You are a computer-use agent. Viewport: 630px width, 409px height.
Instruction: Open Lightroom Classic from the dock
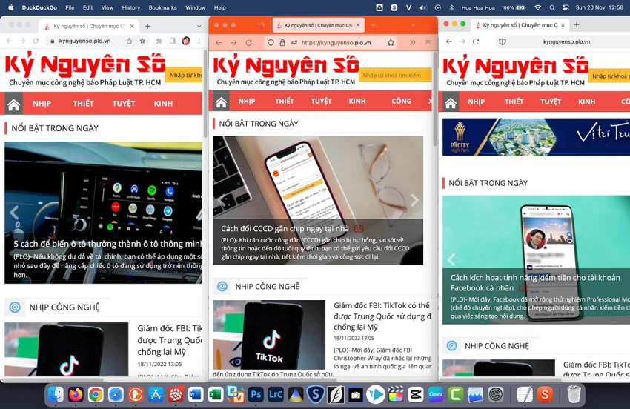pyautogui.click(x=276, y=394)
